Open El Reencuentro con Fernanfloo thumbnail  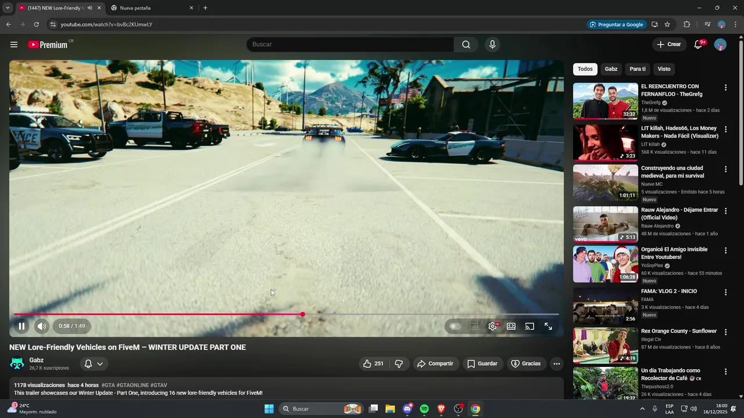(x=605, y=101)
